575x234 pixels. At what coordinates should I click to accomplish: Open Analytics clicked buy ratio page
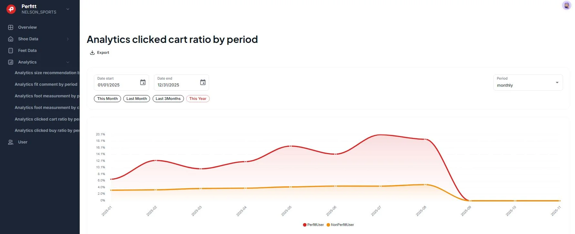pyautogui.click(x=47, y=131)
